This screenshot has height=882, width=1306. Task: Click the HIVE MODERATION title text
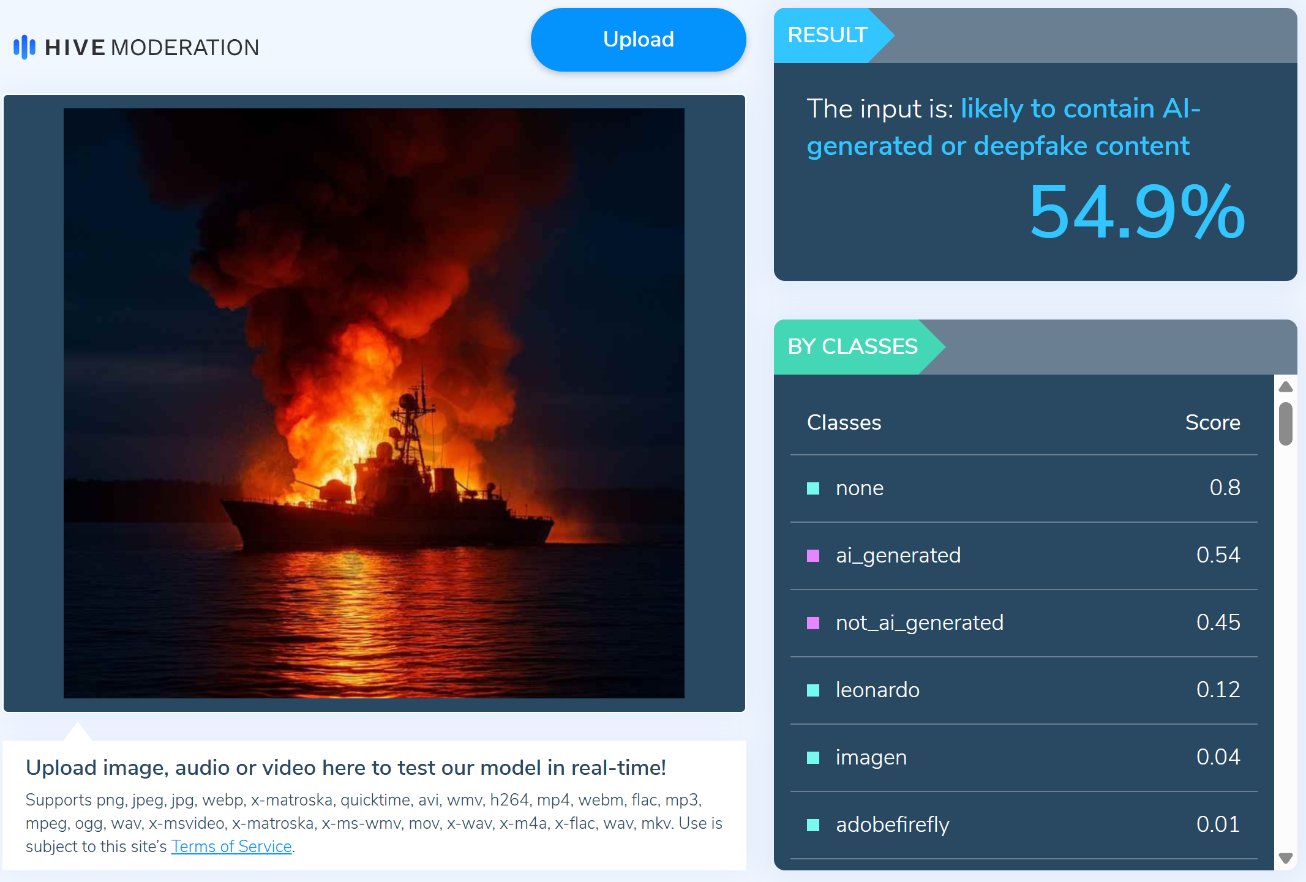(152, 48)
